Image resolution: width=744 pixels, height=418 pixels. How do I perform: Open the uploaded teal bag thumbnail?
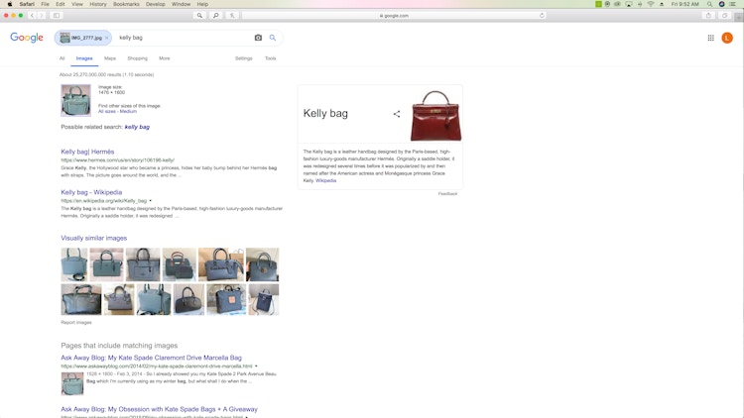coord(76,100)
